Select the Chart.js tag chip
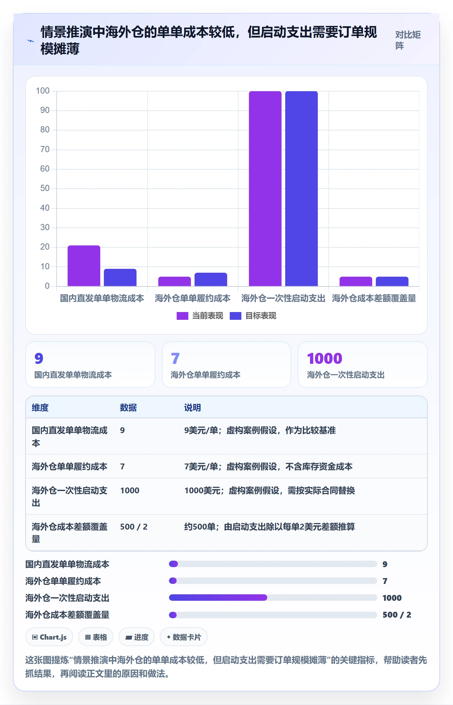This screenshot has width=453, height=705. click(49, 637)
